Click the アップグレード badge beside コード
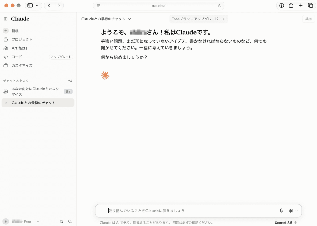Image resolution: width=317 pixels, height=226 pixels. (61, 57)
